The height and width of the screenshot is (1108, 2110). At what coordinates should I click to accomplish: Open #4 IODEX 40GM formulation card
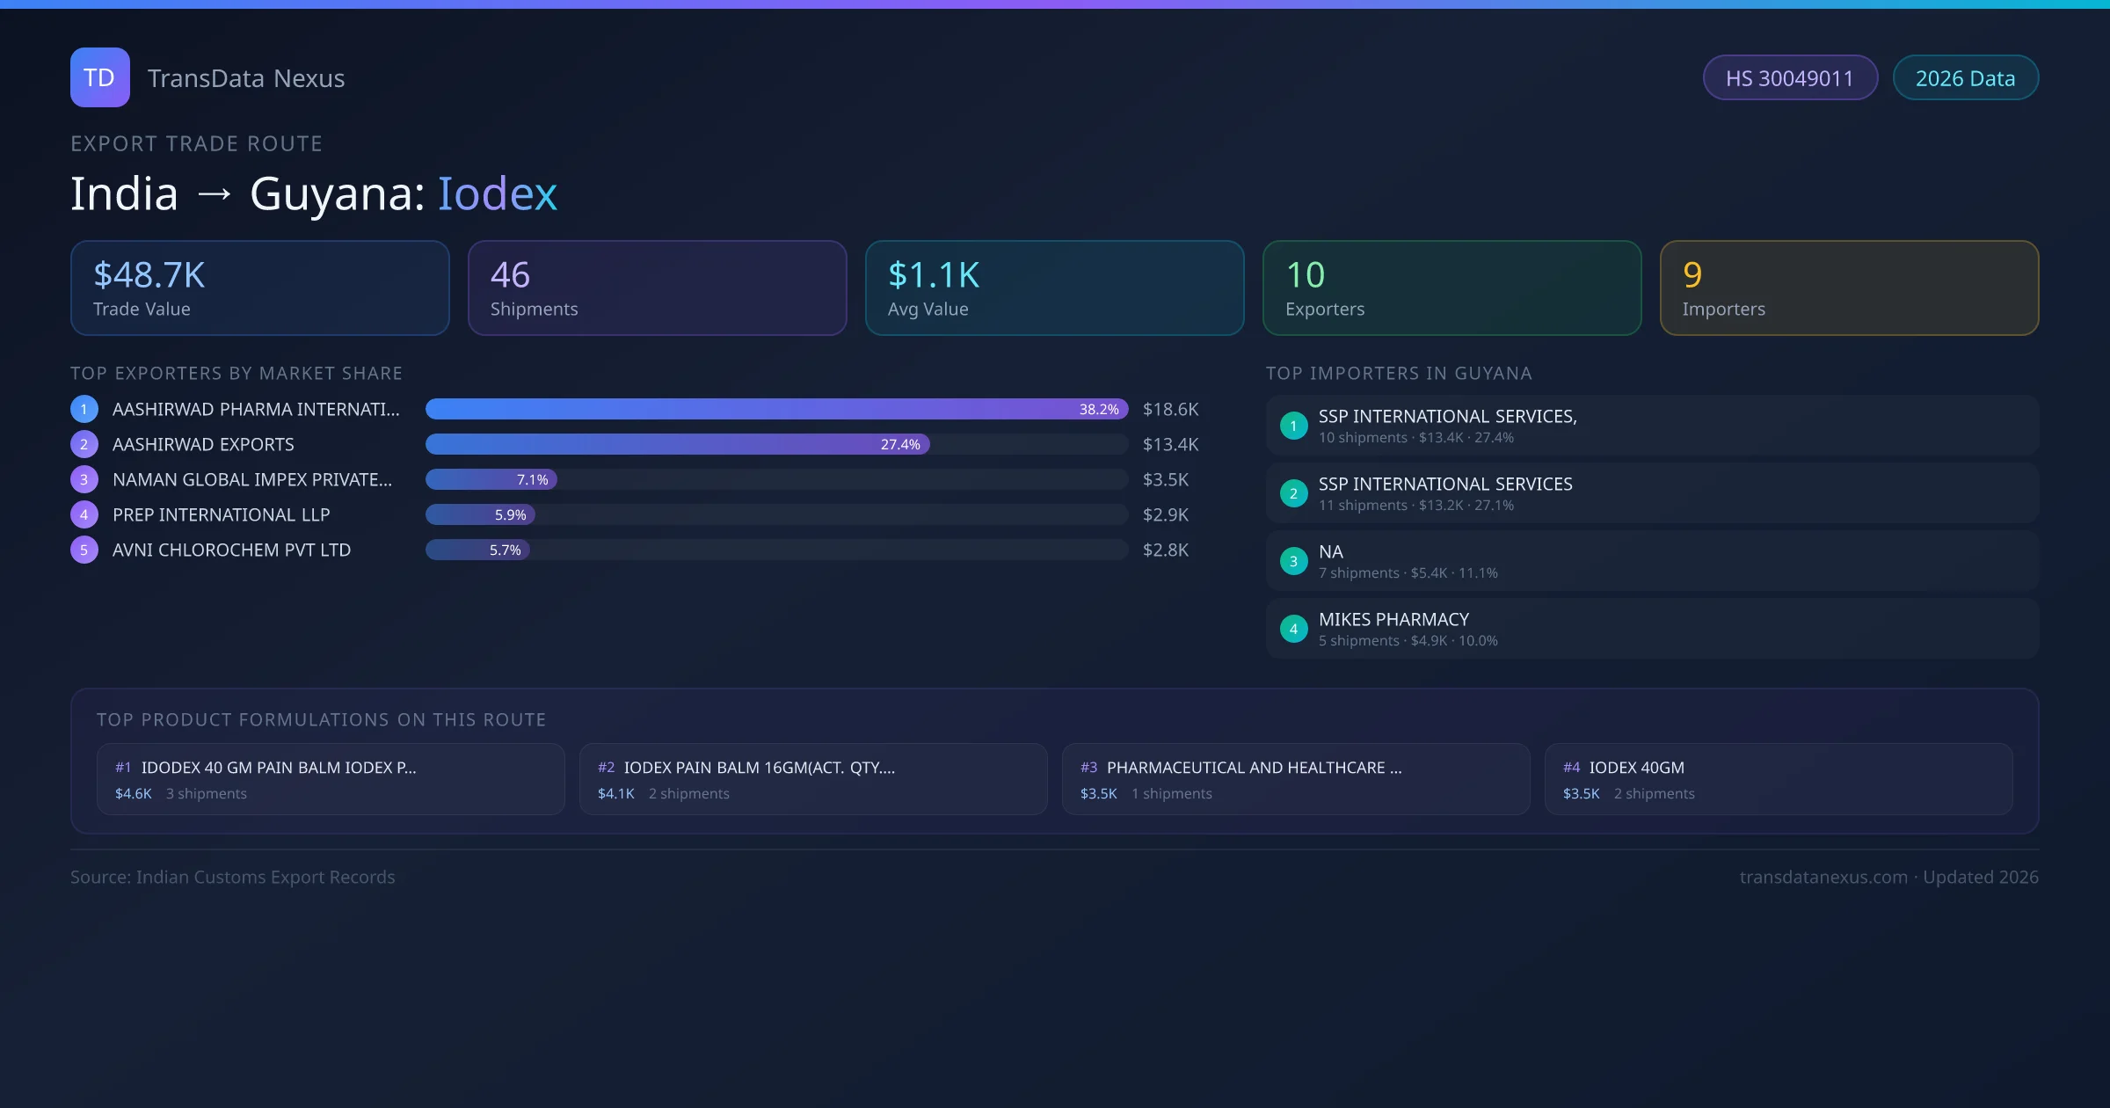pos(1778,779)
